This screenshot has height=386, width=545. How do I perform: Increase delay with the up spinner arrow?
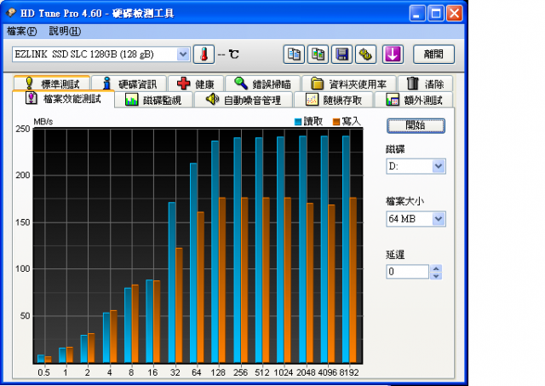[x=436, y=268]
